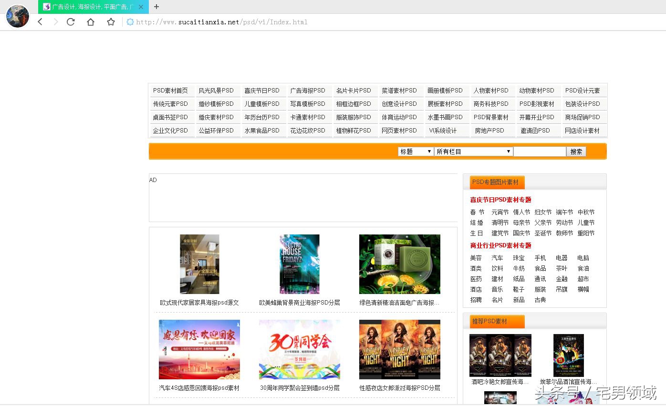Switch to the 广告设计 browser tab
Screen dimensions: 666x406
pos(91,7)
